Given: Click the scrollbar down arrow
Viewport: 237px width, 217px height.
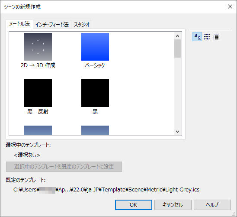Looking at the screenshot, I should click(177, 132).
